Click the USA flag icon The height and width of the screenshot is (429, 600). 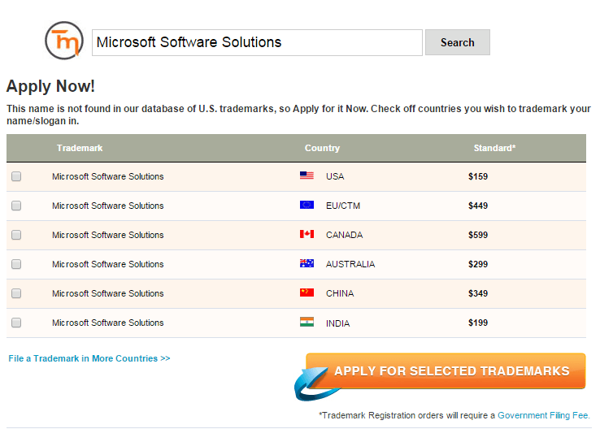pyautogui.click(x=307, y=175)
